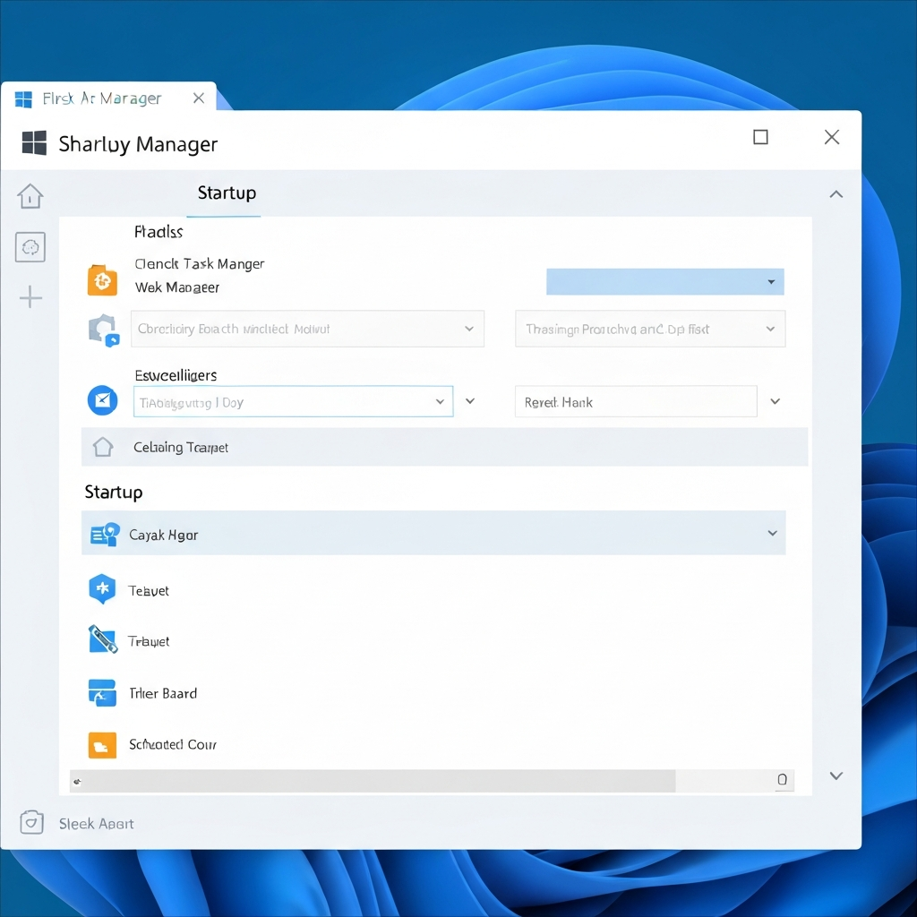Select the home icon in the sidebar
This screenshot has height=917, width=917.
tap(30, 196)
